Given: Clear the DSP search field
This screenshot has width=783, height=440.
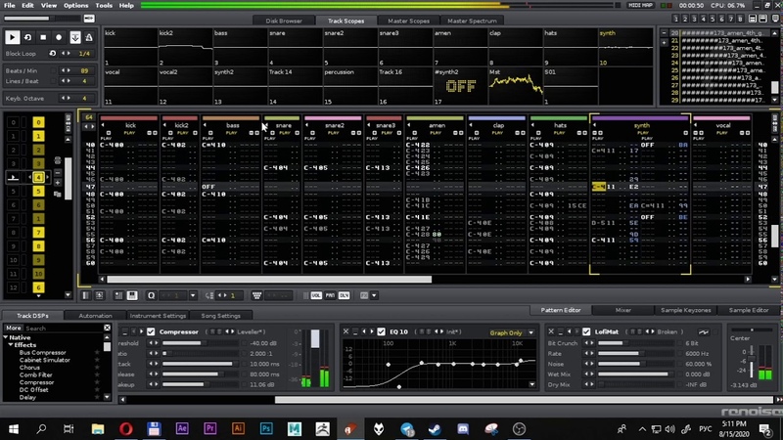Looking at the screenshot, I should pyautogui.click(x=107, y=328).
